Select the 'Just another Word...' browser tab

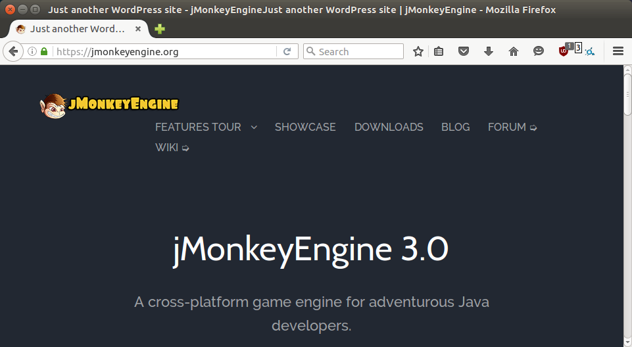point(79,29)
